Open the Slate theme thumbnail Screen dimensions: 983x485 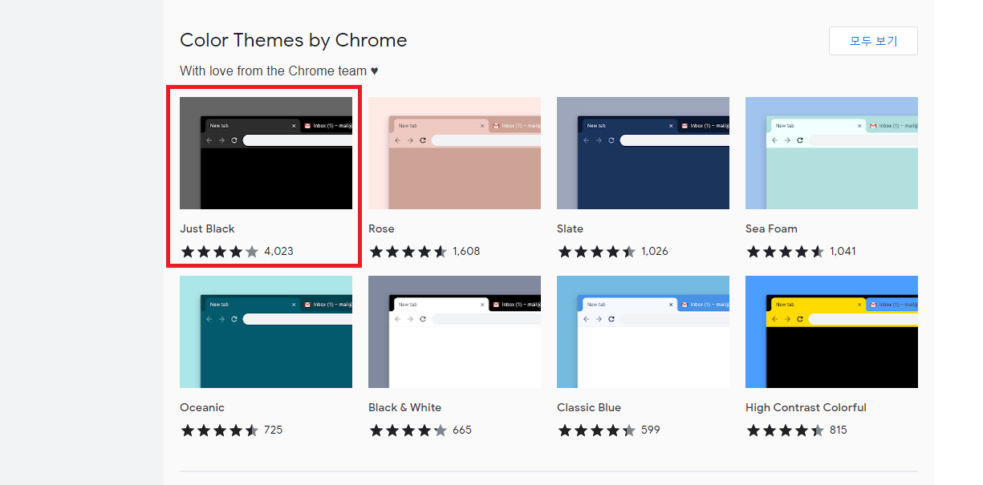tap(643, 153)
